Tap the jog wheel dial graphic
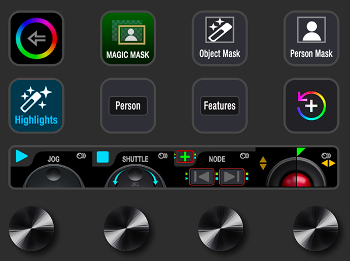This screenshot has width=350, height=261. point(54,176)
